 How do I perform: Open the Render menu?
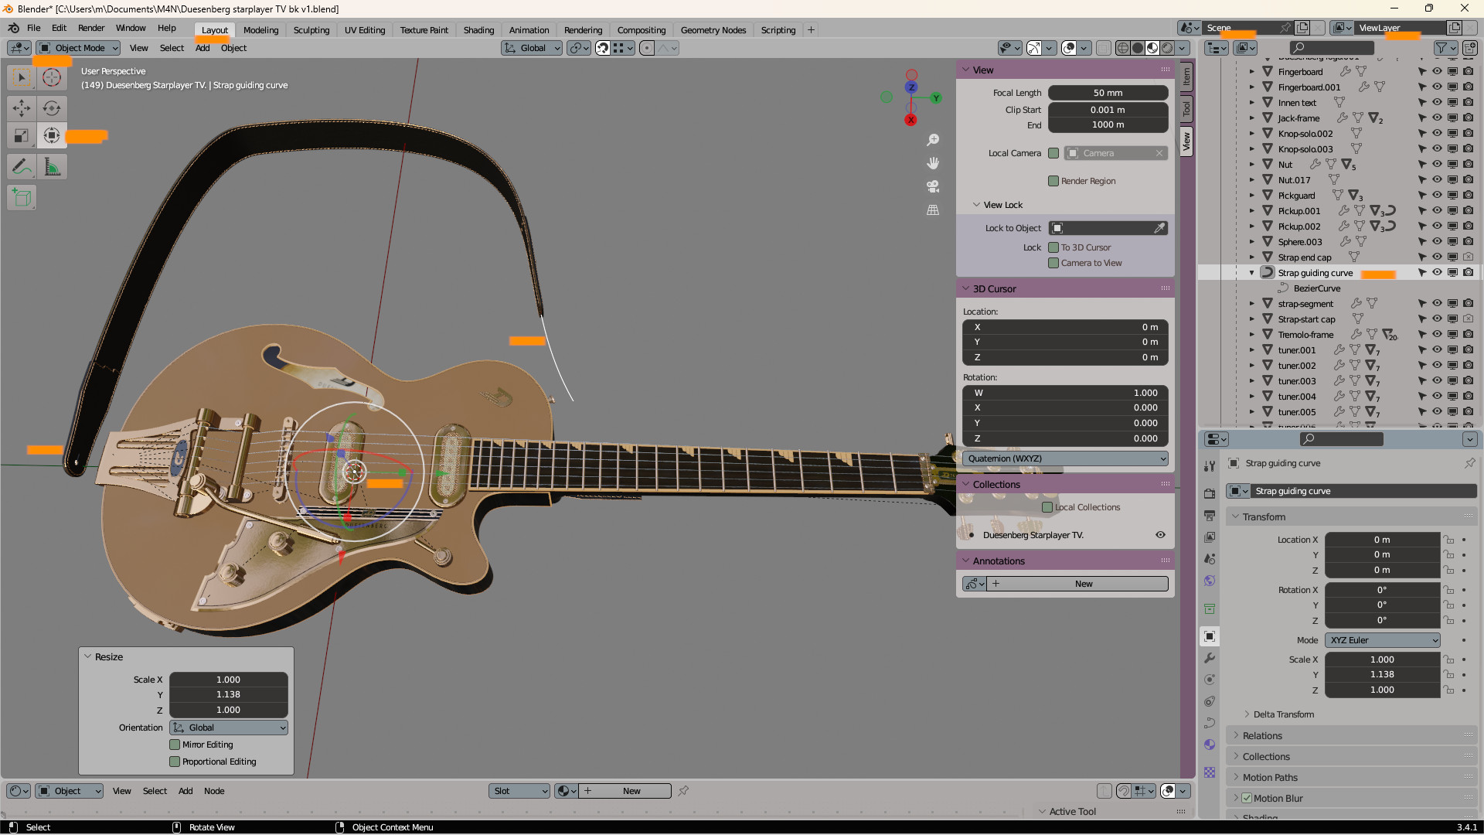coord(91,28)
